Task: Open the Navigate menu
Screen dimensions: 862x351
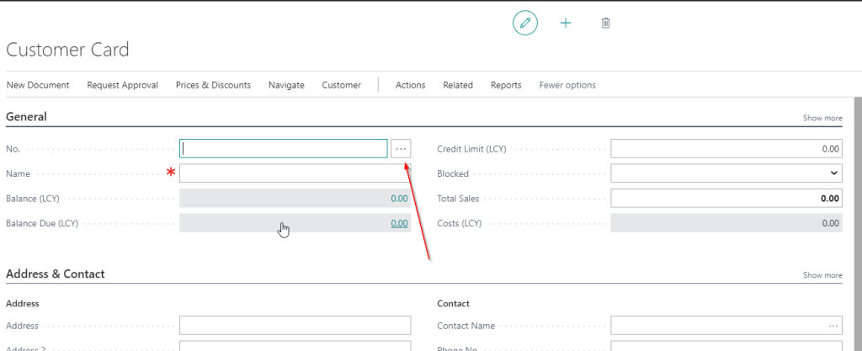Action: (x=286, y=85)
